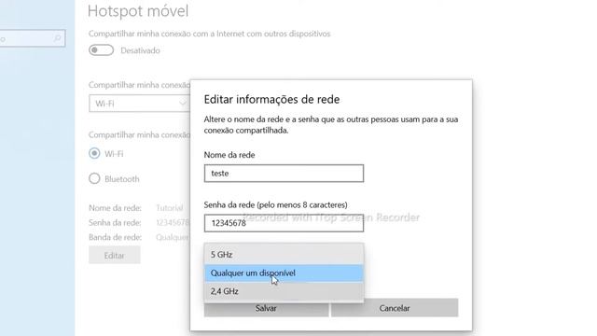Screen dimensions: 597x336
Task: Click the Editar informações de rede title
Action: 271,100
